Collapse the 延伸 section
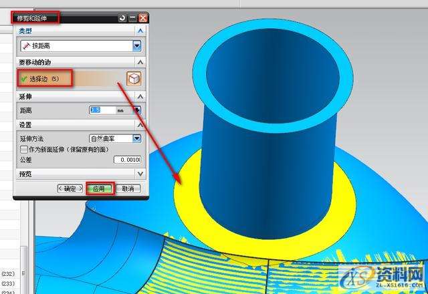This screenshot has height=294, width=428. pyautogui.click(x=140, y=97)
